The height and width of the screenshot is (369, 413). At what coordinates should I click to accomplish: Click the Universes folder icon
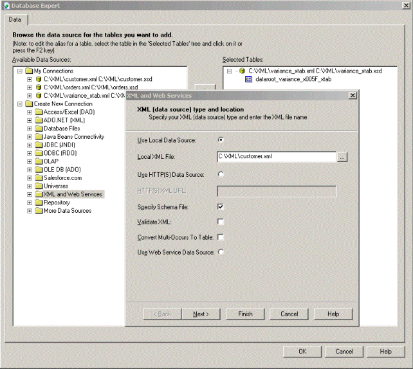point(39,186)
